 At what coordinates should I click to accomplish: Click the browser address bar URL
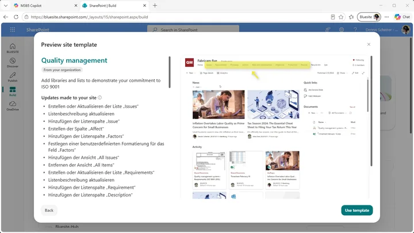coord(89,17)
